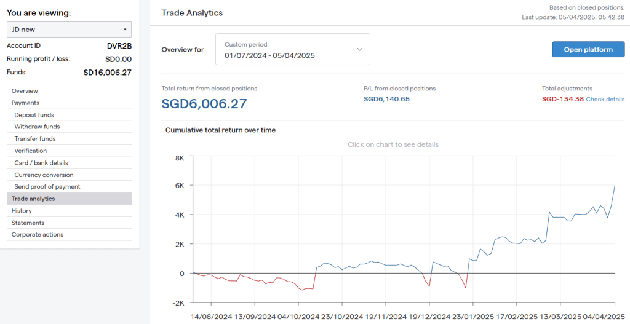The width and height of the screenshot is (630, 324).
Task: Click the Open platform button
Action: 588,49
